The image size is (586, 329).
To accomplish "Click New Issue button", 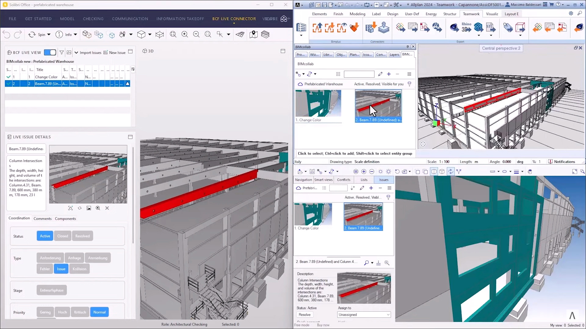I will pyautogui.click(x=114, y=52).
